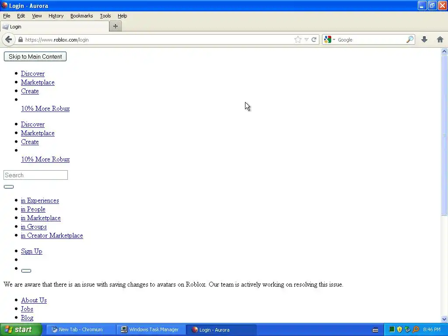Open the View menu
The image size is (448, 336).
[37, 16]
